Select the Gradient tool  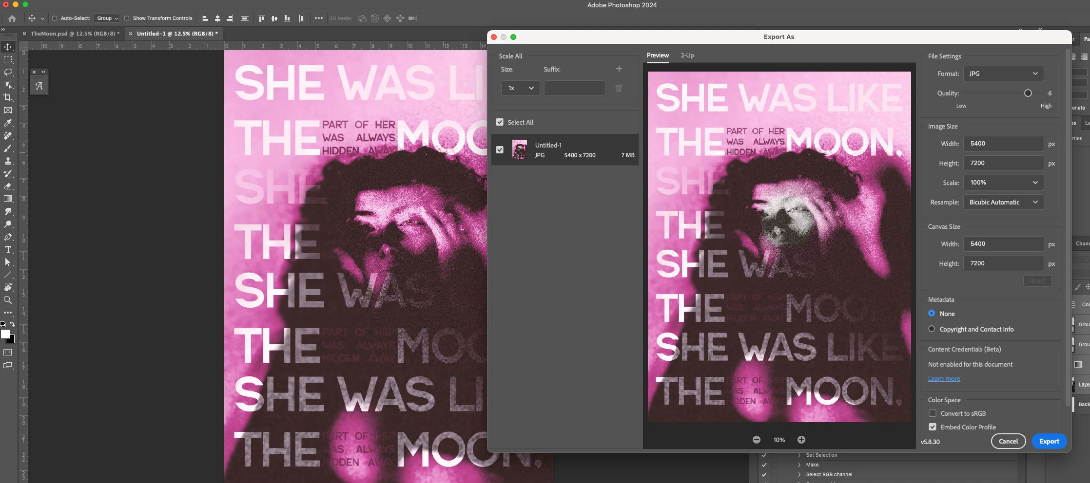8,199
